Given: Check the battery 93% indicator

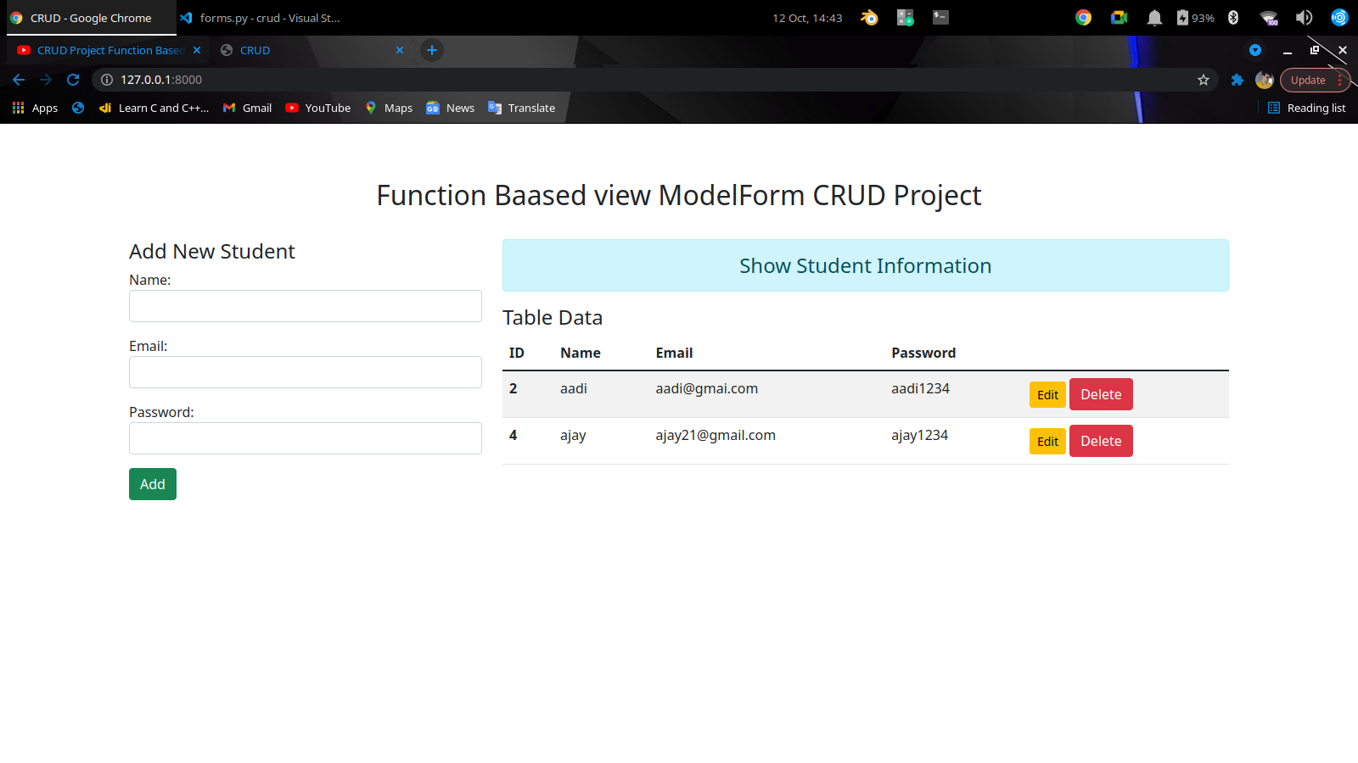Looking at the screenshot, I should [x=1195, y=18].
